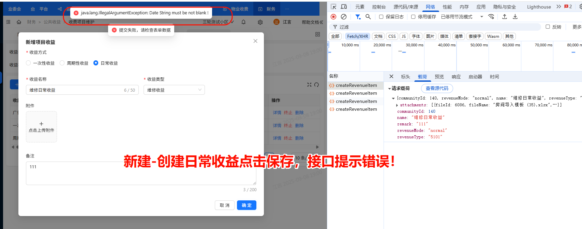Toggle 反转 filter checkbox
This screenshot has width=582, height=229.
(548, 27)
